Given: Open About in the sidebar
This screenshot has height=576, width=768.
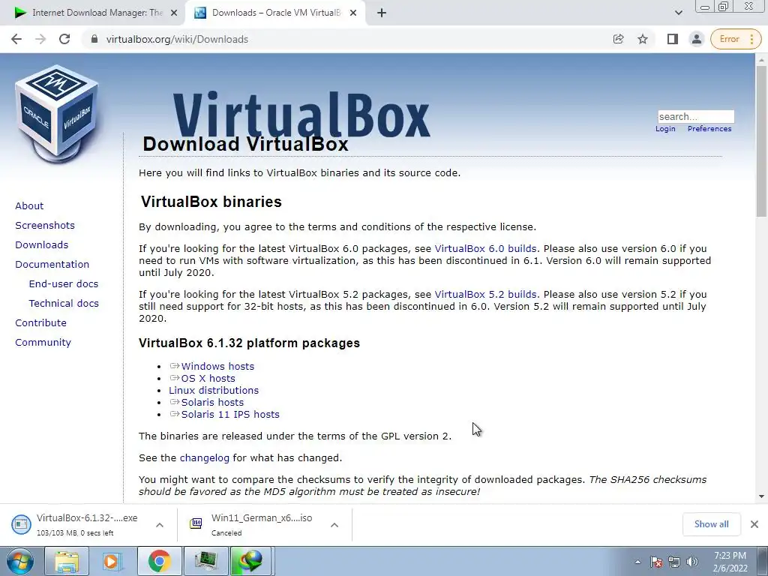Looking at the screenshot, I should [29, 205].
